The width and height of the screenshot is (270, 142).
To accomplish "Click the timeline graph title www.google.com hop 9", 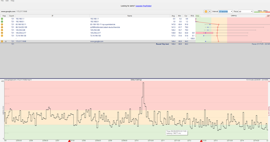I will pyautogui.click(x=18, y=80).
